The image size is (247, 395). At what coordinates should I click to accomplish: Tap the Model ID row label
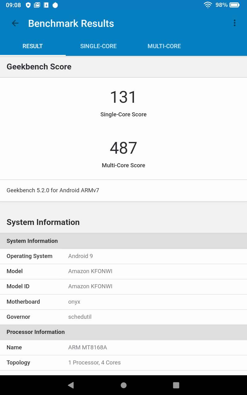pos(18,286)
